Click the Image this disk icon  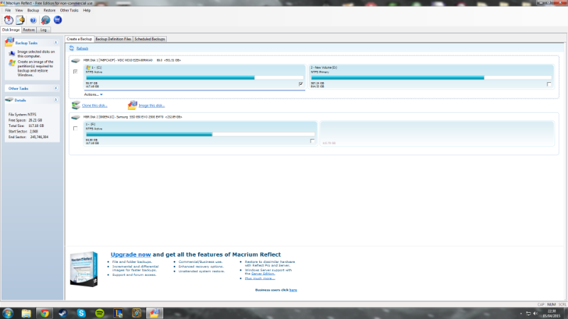132,105
